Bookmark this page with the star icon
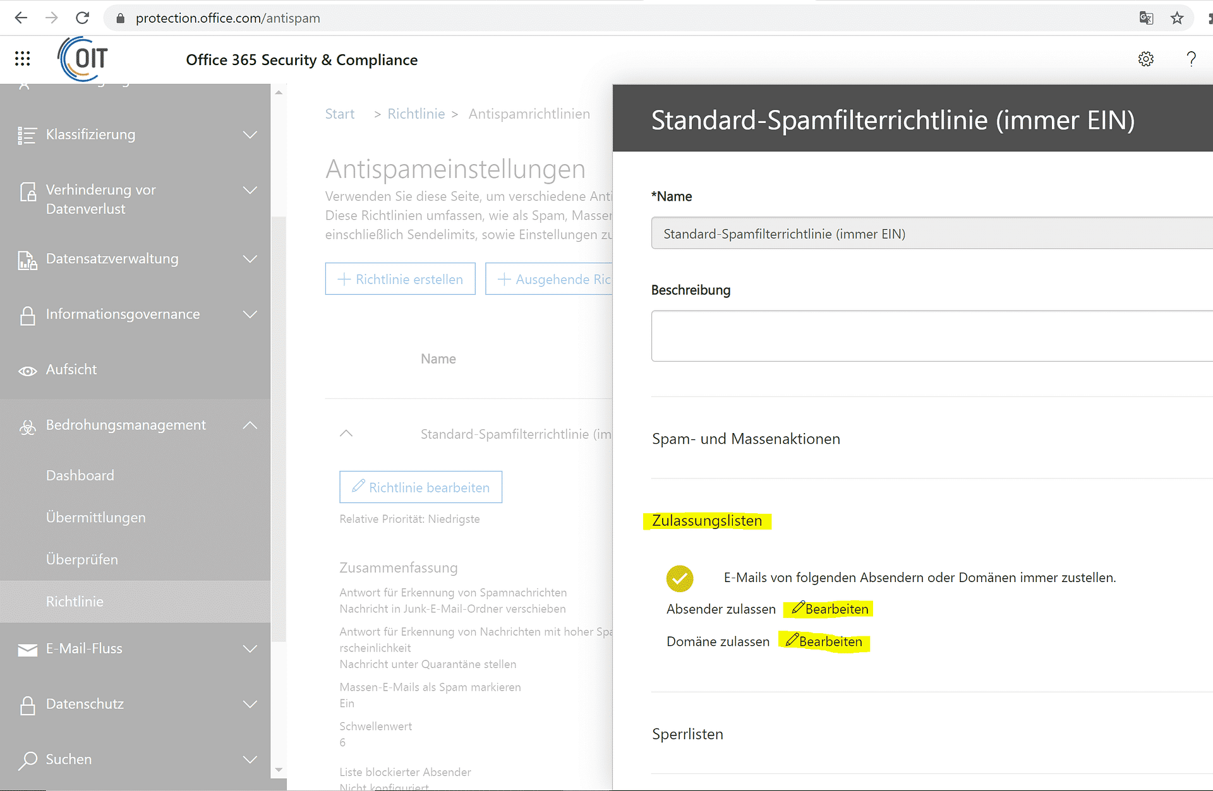 tap(1177, 18)
